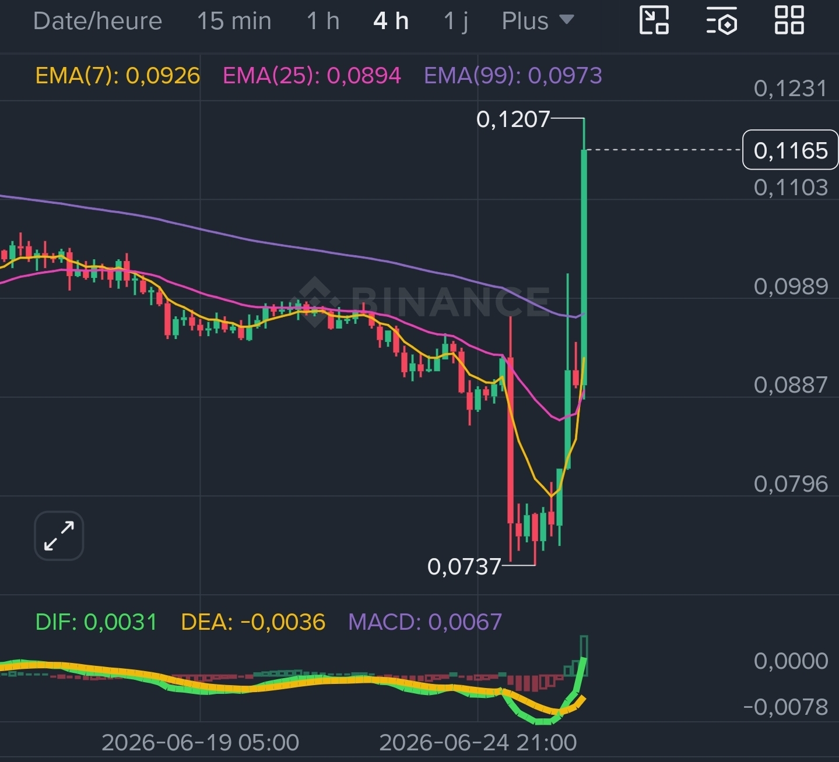Tap the 0,1103 price axis label
The width and height of the screenshot is (839, 762).
click(x=791, y=188)
